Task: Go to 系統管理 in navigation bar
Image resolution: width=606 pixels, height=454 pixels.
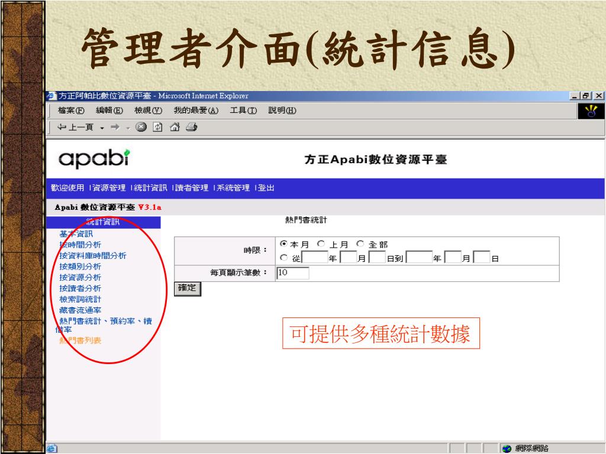Action: coord(233,188)
